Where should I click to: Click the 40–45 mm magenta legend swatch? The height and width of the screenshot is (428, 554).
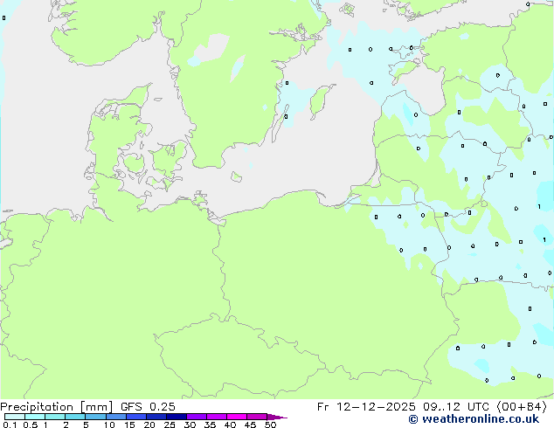coord(237,417)
